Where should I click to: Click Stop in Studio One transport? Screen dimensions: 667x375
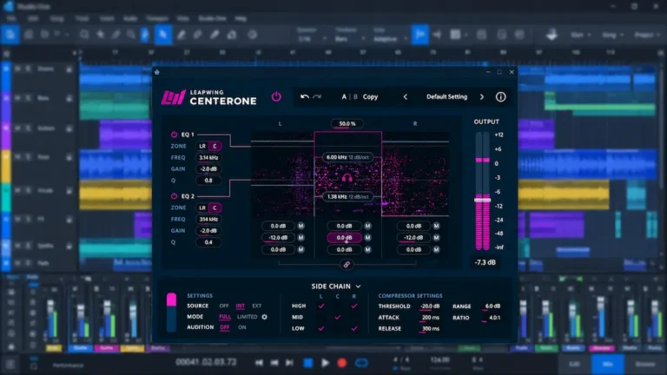pyautogui.click(x=308, y=363)
